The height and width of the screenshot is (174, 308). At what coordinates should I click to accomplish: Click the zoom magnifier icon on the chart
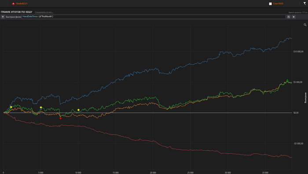click(x=305, y=25)
